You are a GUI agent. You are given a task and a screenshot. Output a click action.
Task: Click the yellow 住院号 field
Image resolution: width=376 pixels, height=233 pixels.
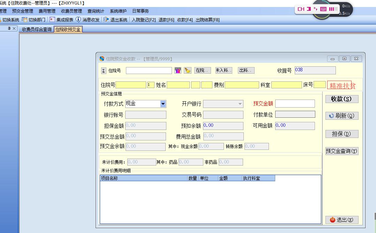click(131, 85)
